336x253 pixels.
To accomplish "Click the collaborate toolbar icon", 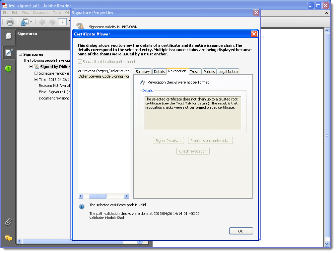I will point(25,22).
